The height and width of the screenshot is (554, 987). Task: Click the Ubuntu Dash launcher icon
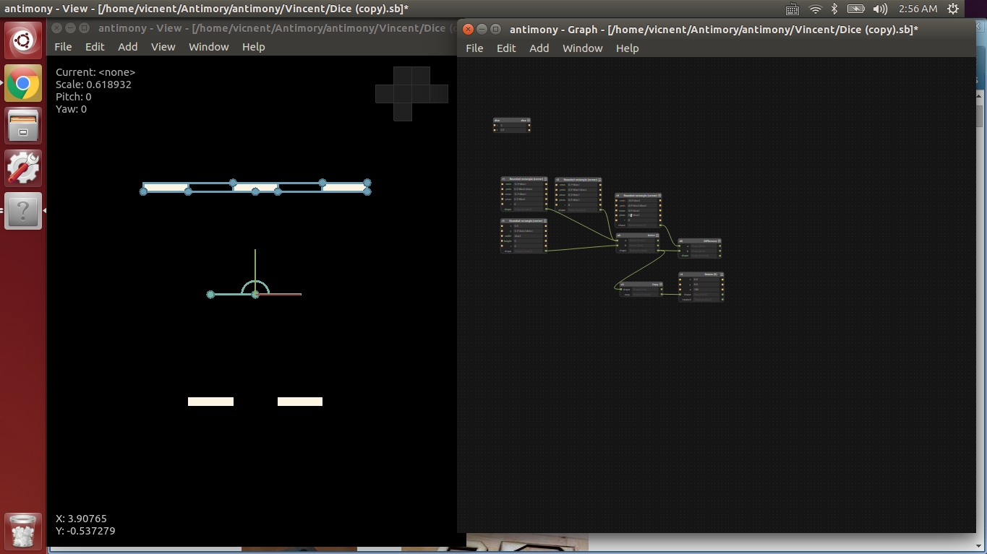click(x=23, y=41)
